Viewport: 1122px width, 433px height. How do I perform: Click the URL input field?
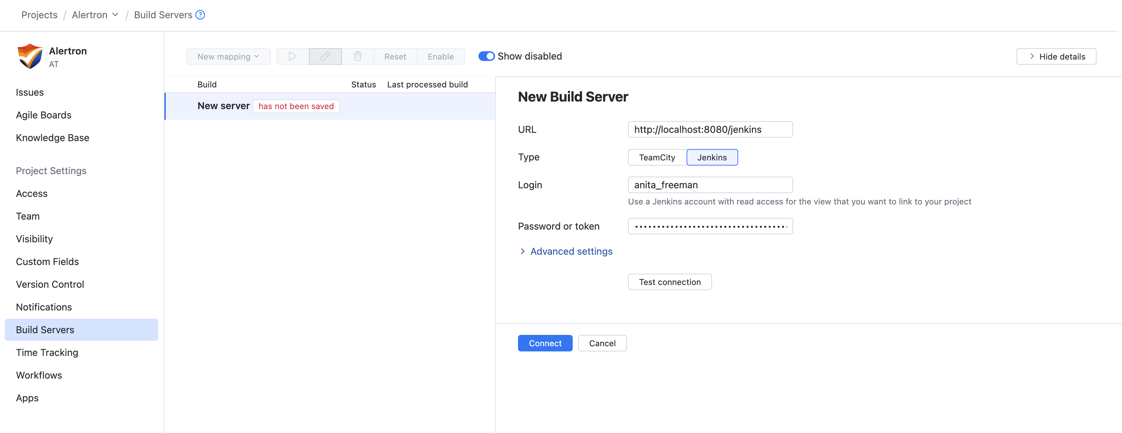point(710,129)
